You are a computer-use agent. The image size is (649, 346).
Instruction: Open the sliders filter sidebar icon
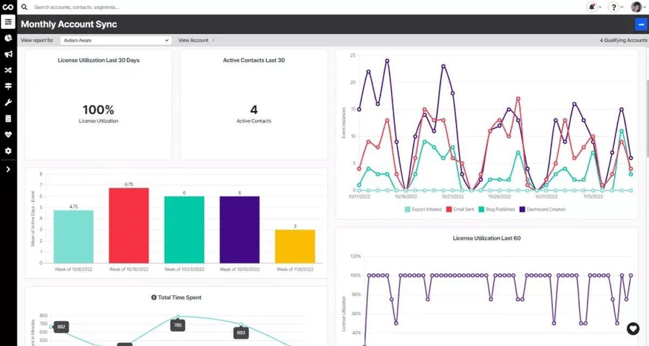point(8,22)
